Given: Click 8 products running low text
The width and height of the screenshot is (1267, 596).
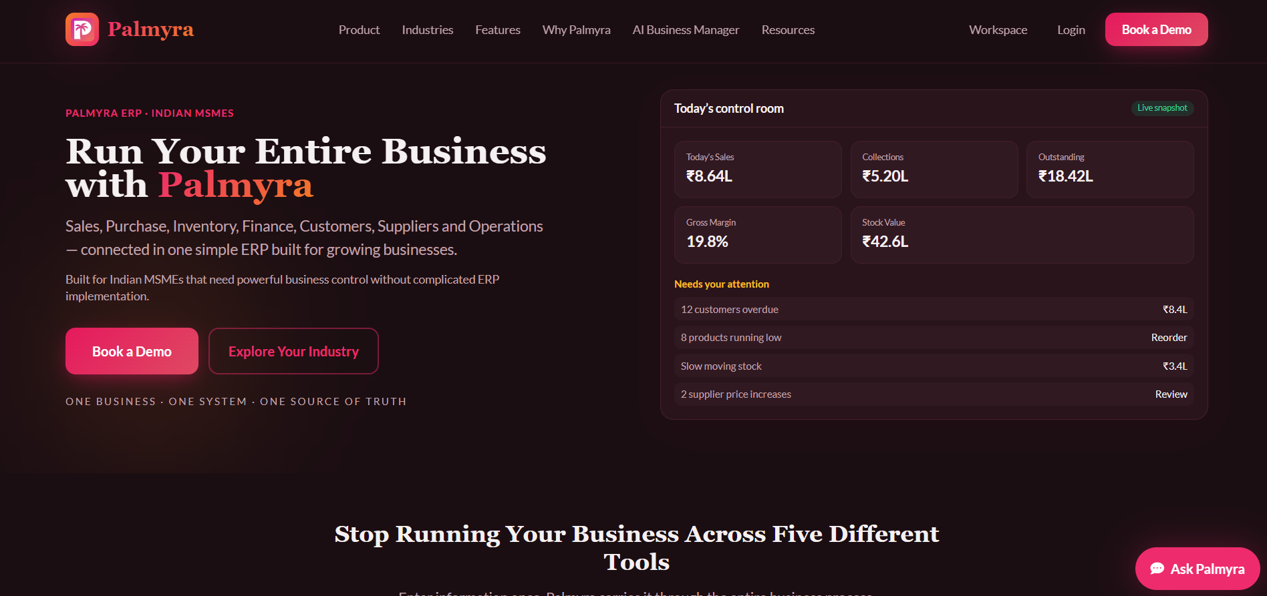Looking at the screenshot, I should pyautogui.click(x=731, y=338).
